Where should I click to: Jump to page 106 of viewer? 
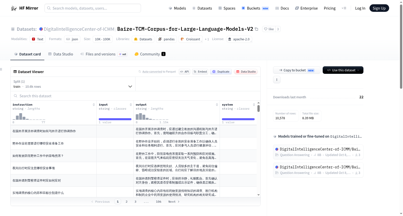coord(158,202)
